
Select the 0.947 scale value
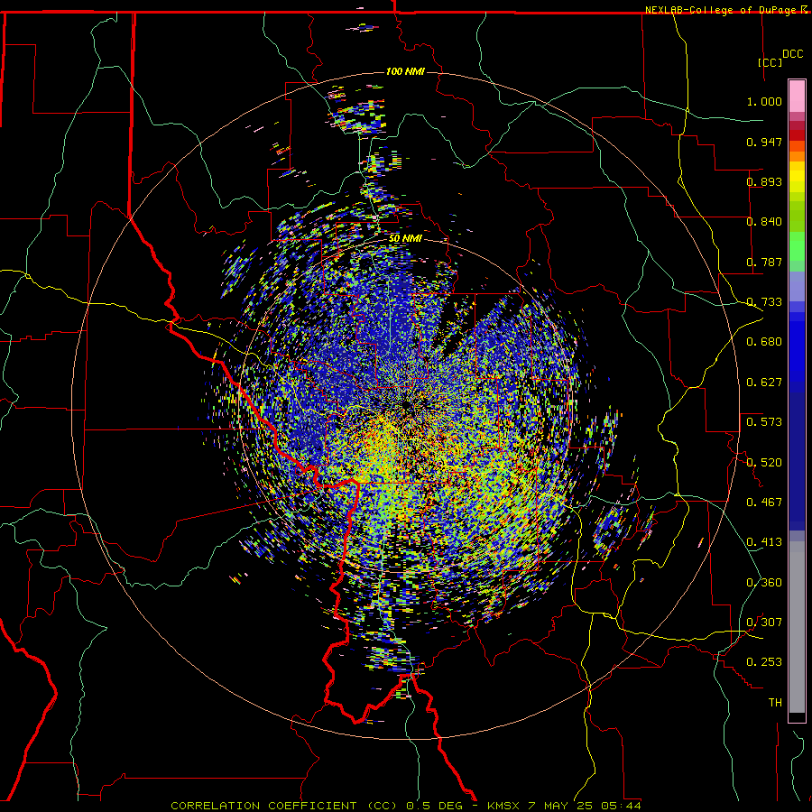pyautogui.click(x=764, y=142)
